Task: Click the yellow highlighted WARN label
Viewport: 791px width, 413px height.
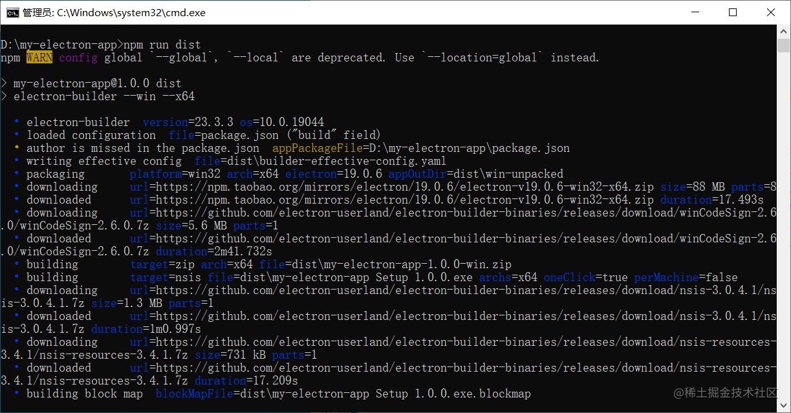Action: point(39,58)
